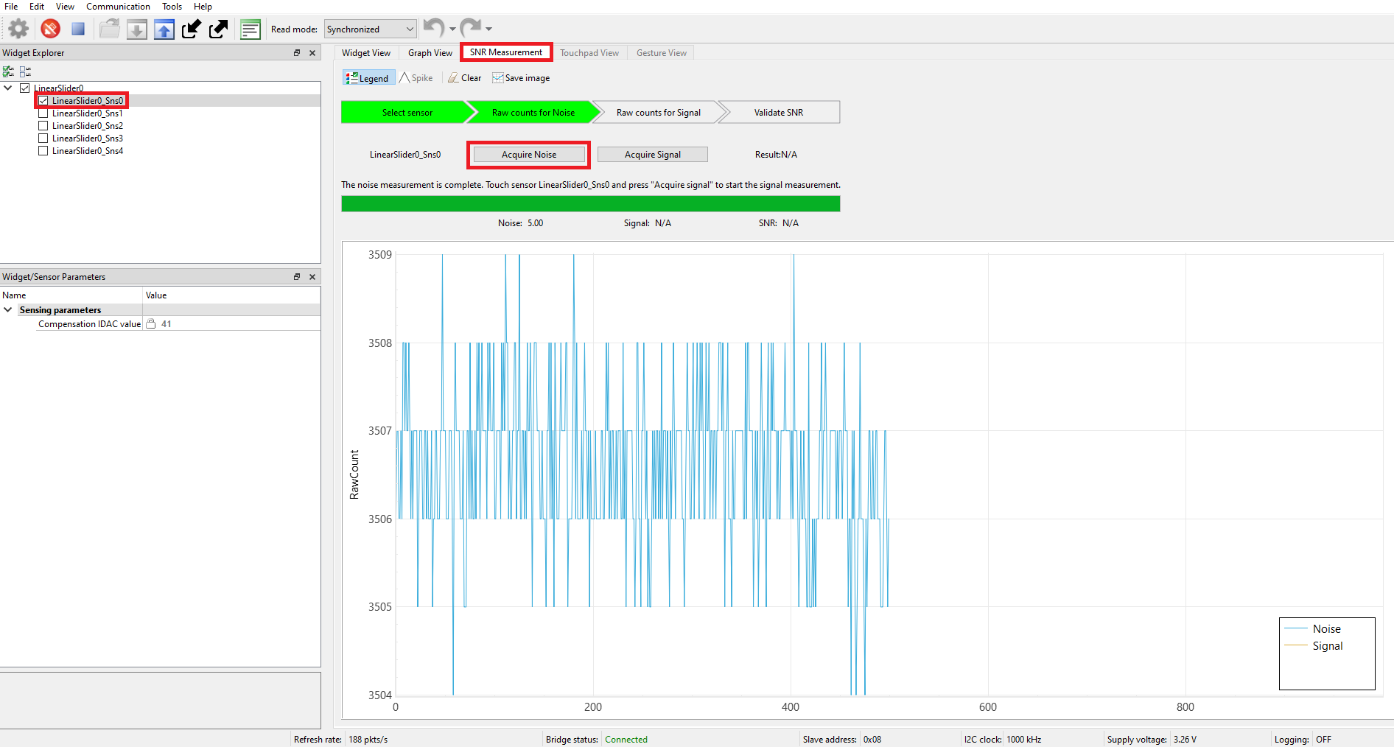Click the Spike toolbar item

[x=416, y=78]
